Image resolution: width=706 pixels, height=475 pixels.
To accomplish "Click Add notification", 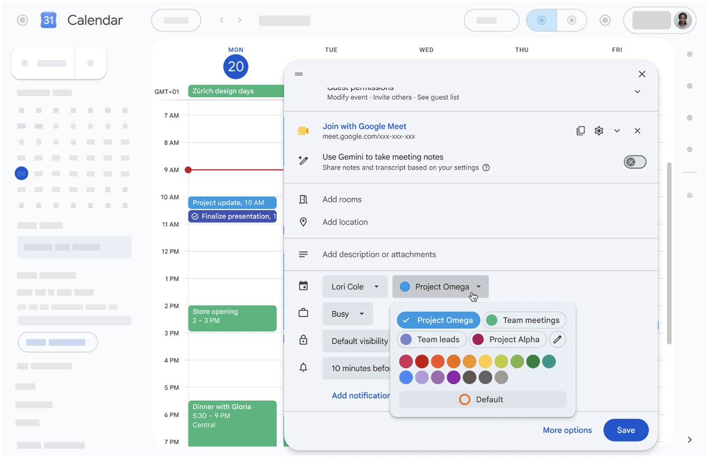I will click(x=361, y=395).
